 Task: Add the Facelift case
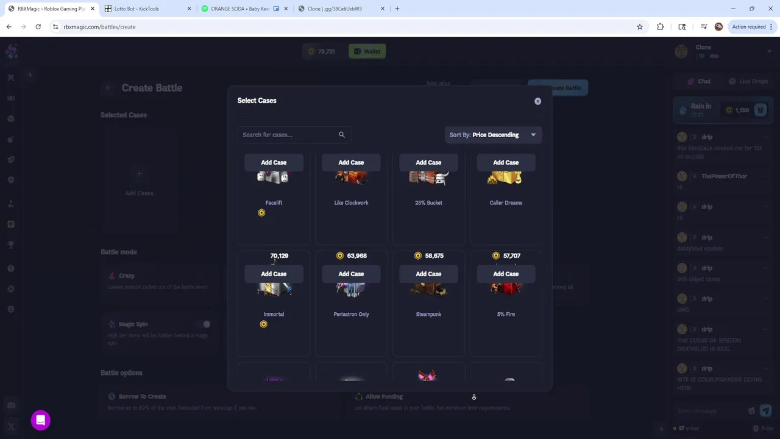pos(274,162)
